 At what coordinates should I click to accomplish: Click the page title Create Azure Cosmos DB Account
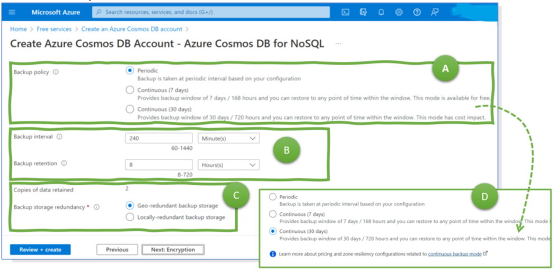pos(166,44)
